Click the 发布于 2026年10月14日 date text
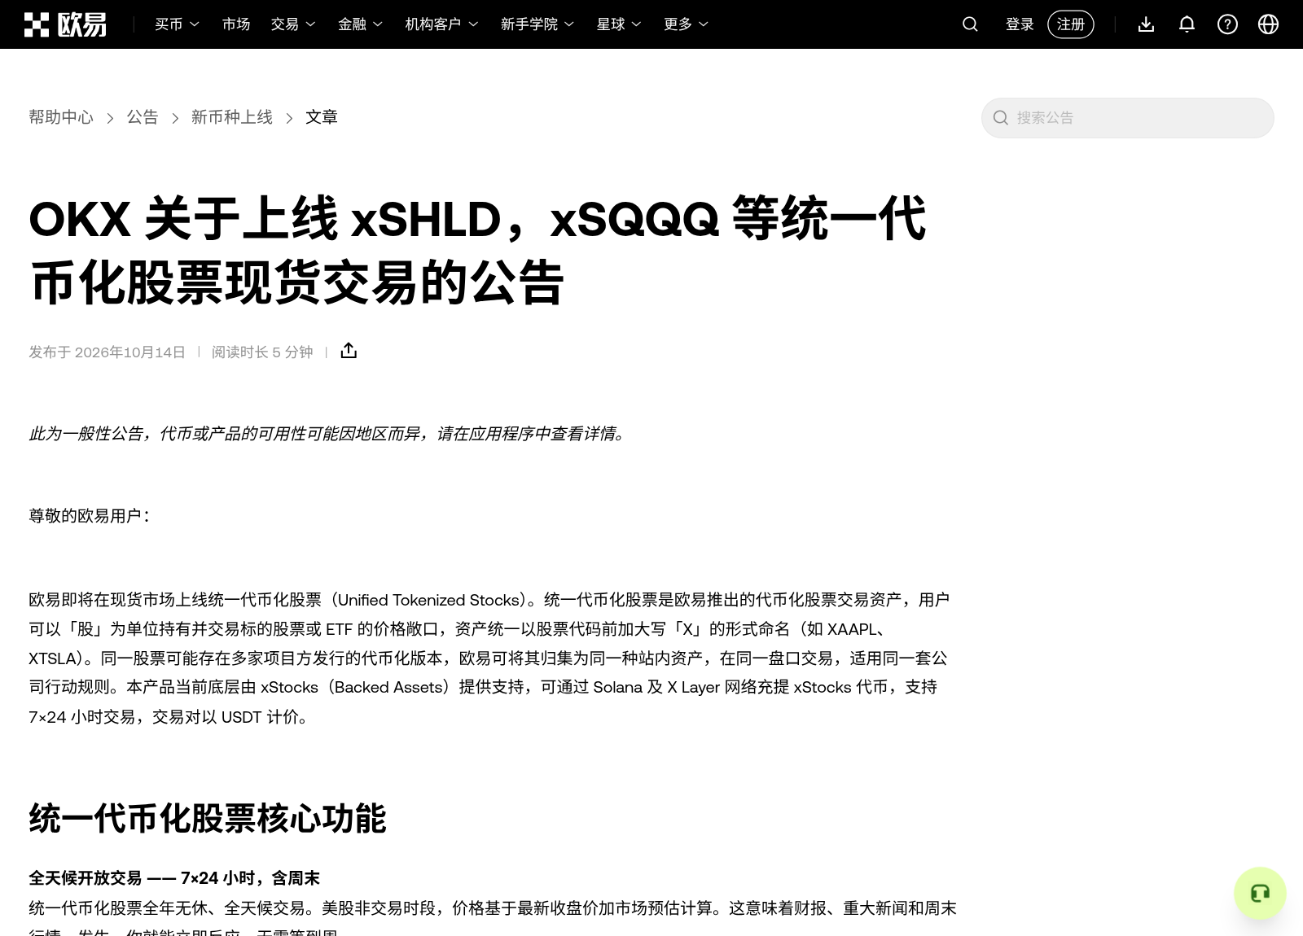 pos(107,352)
